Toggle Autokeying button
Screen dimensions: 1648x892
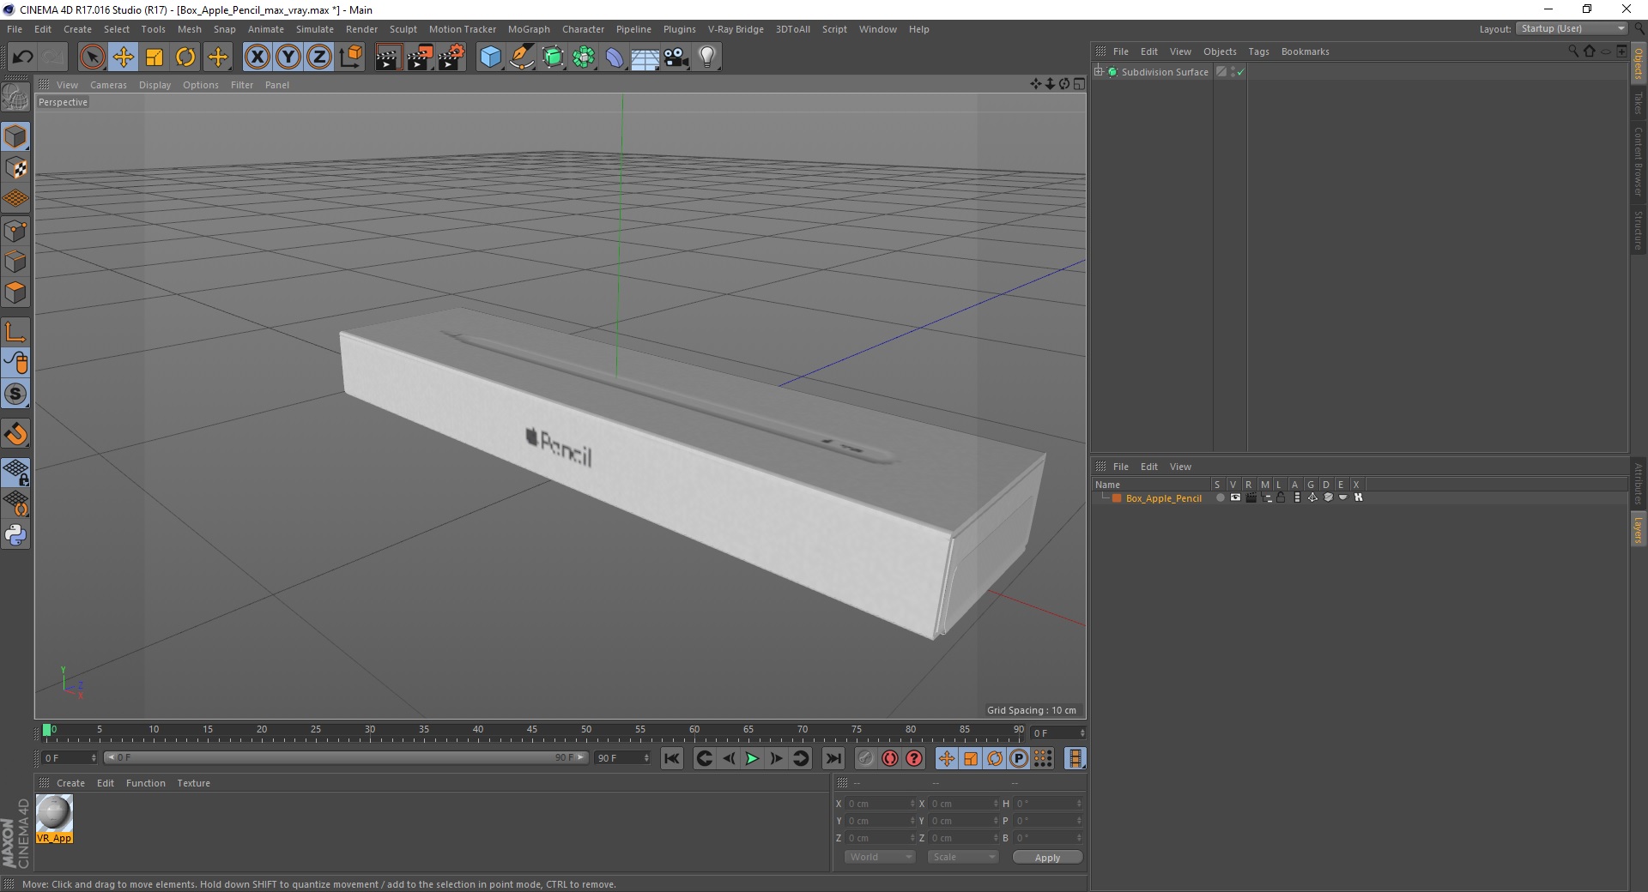[889, 758]
